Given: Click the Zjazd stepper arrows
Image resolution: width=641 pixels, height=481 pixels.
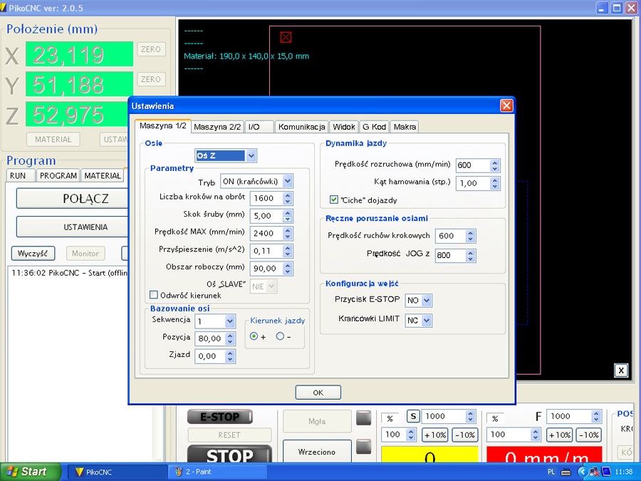Looking at the screenshot, I should pos(230,356).
